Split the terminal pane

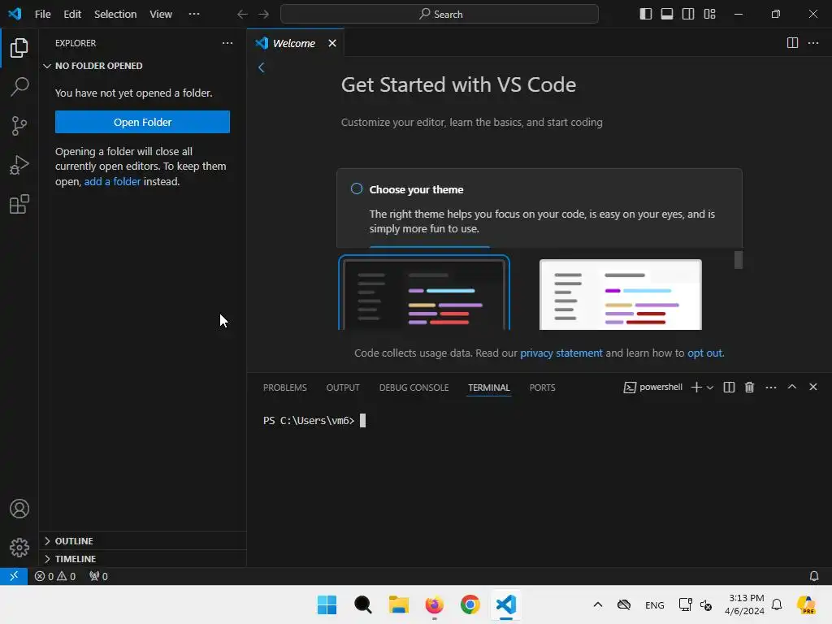pos(729,388)
